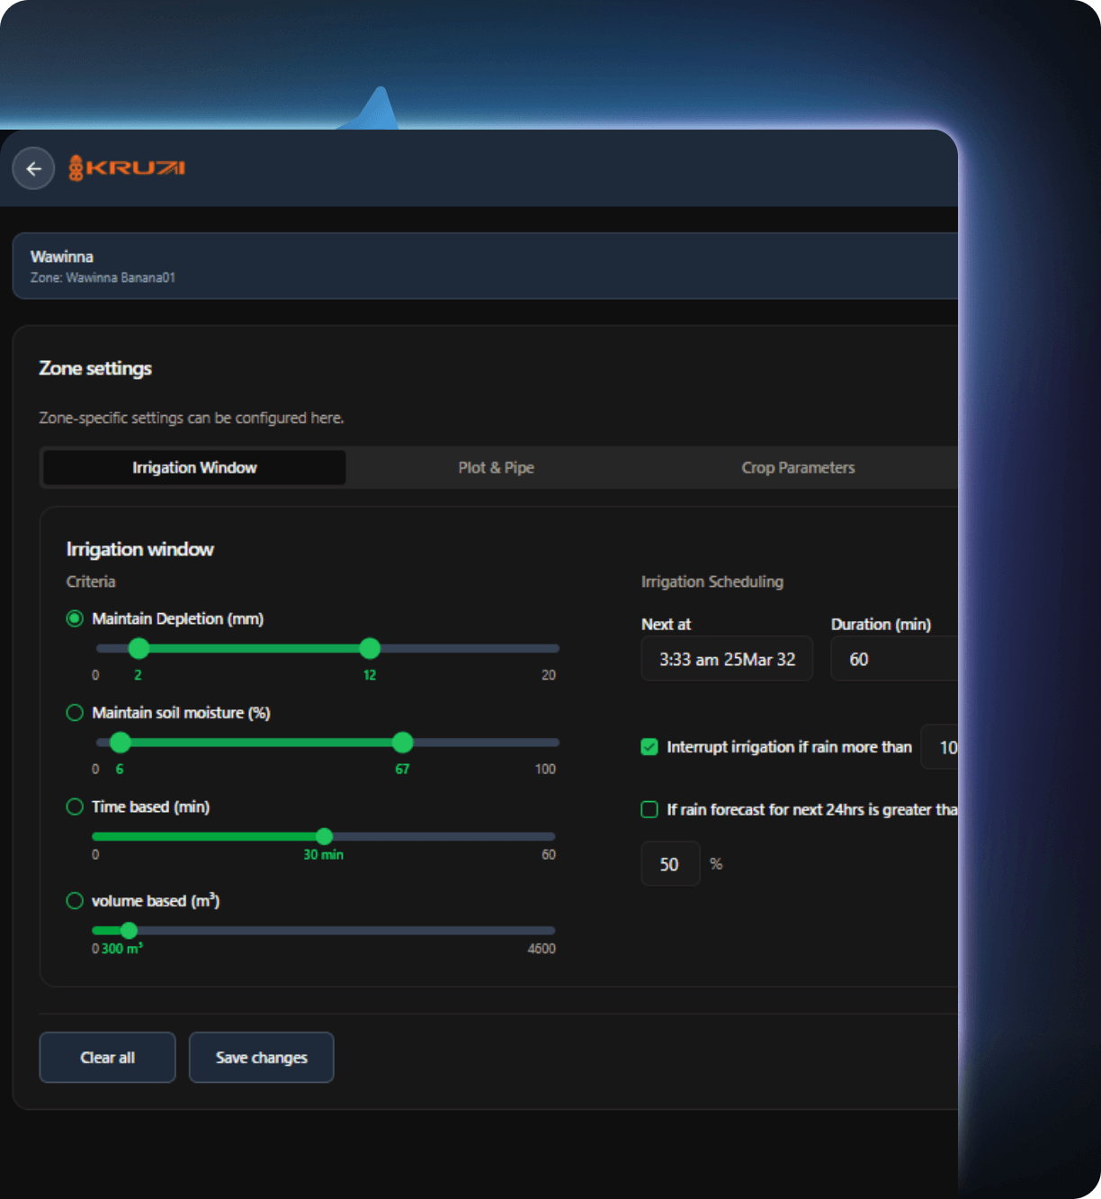Uncheck Interrupt irrigation if rain checkbox
This screenshot has height=1199, width=1101.
point(649,747)
